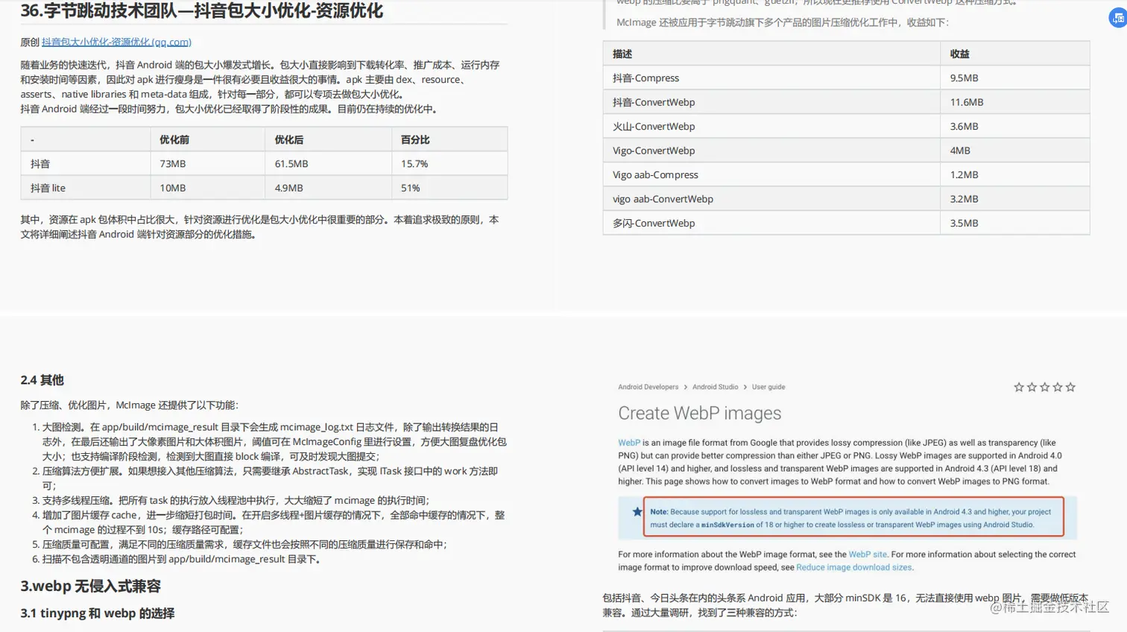Open the 抖音包大小优化-资源优化 (qq.com) link

[116, 42]
